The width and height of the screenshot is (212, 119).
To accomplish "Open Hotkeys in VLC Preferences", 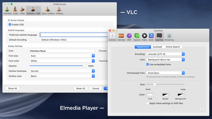I will (x=59, y=11).
